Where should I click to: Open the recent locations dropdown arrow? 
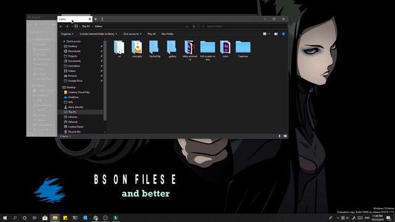[72, 26]
